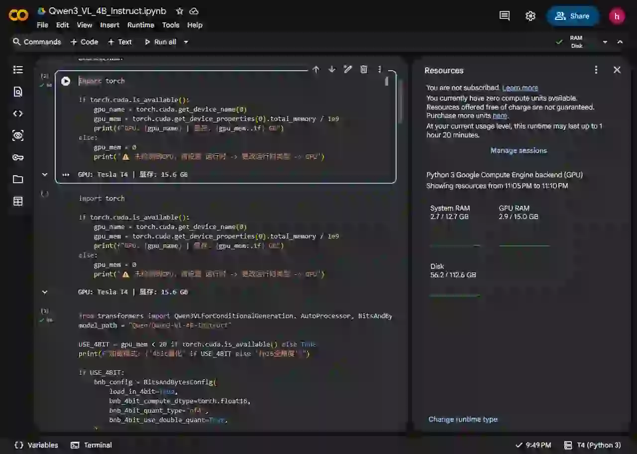Click the notebook title Qwen3_VL_4B_Instruct.ipynb
This screenshot has width=637, height=454.
[107, 11]
